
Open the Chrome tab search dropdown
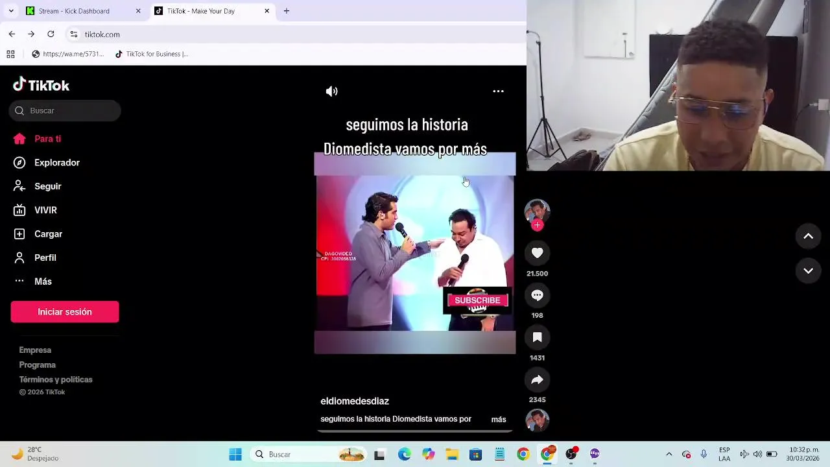coord(10,11)
